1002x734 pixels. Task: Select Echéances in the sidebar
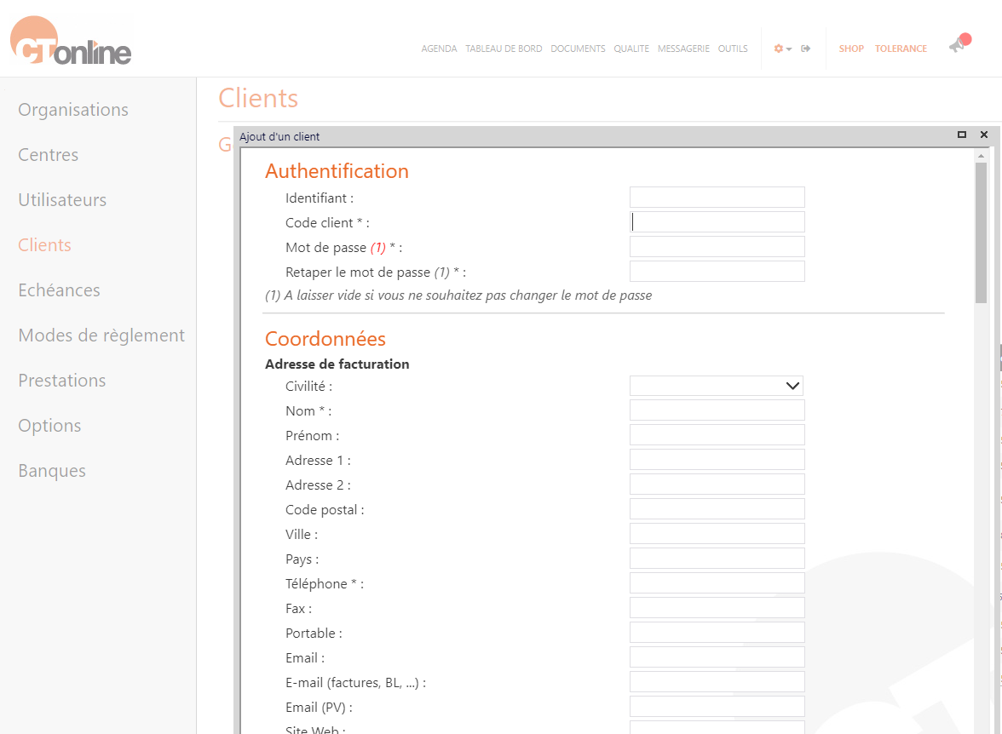click(59, 290)
